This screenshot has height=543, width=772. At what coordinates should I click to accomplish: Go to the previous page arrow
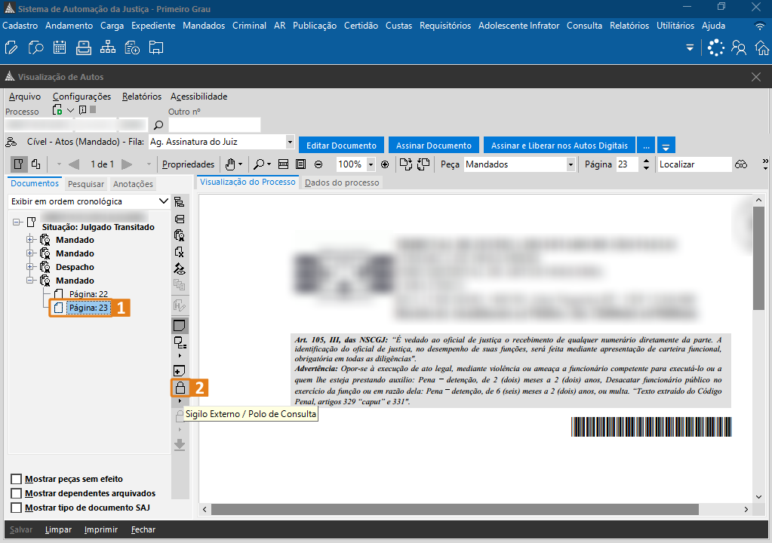74,164
